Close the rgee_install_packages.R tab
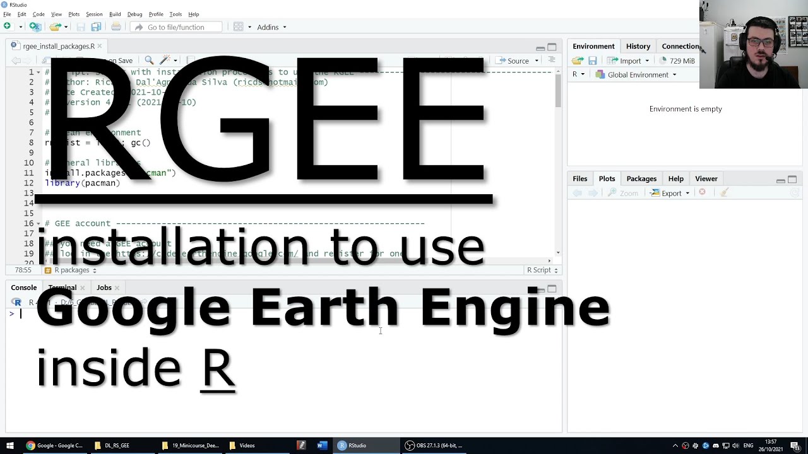 100,46
